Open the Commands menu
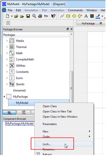Image resolution: width=106 pixels, height=156 pixels. (x=75, y=10)
